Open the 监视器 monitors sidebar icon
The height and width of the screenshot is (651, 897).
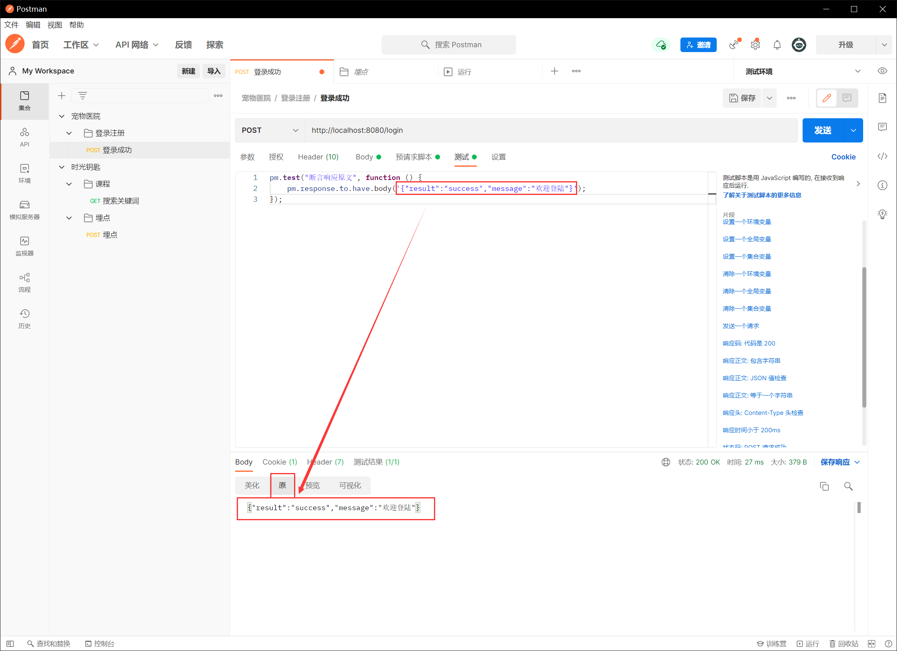click(x=25, y=246)
